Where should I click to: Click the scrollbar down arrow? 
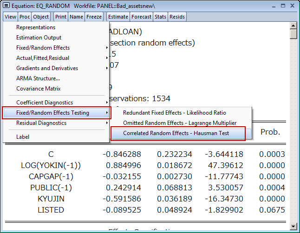pyautogui.click(x=293, y=226)
